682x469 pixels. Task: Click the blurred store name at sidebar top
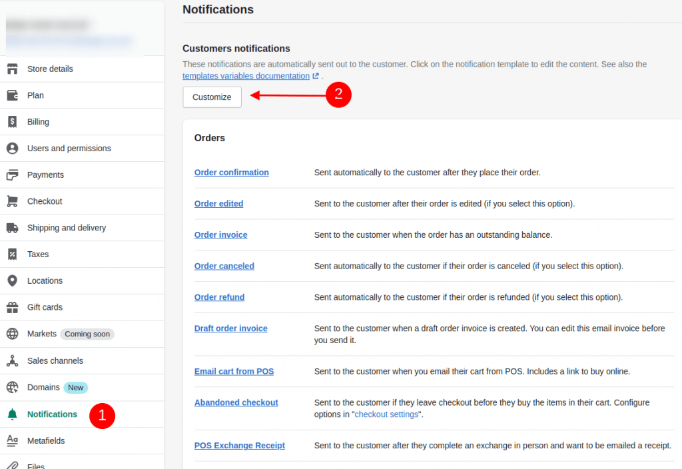click(x=47, y=25)
